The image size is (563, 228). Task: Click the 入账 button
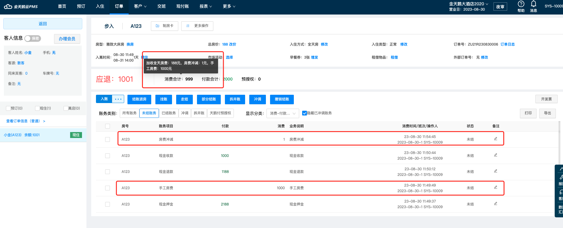tap(104, 99)
